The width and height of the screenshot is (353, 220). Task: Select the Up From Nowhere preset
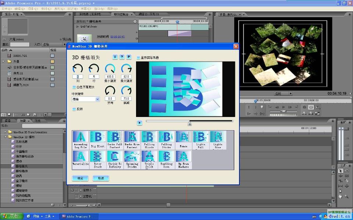[183, 159]
